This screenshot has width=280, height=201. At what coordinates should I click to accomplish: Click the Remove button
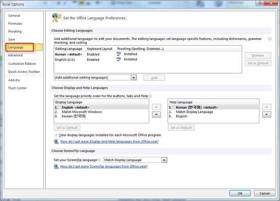pyautogui.click(x=258, y=55)
